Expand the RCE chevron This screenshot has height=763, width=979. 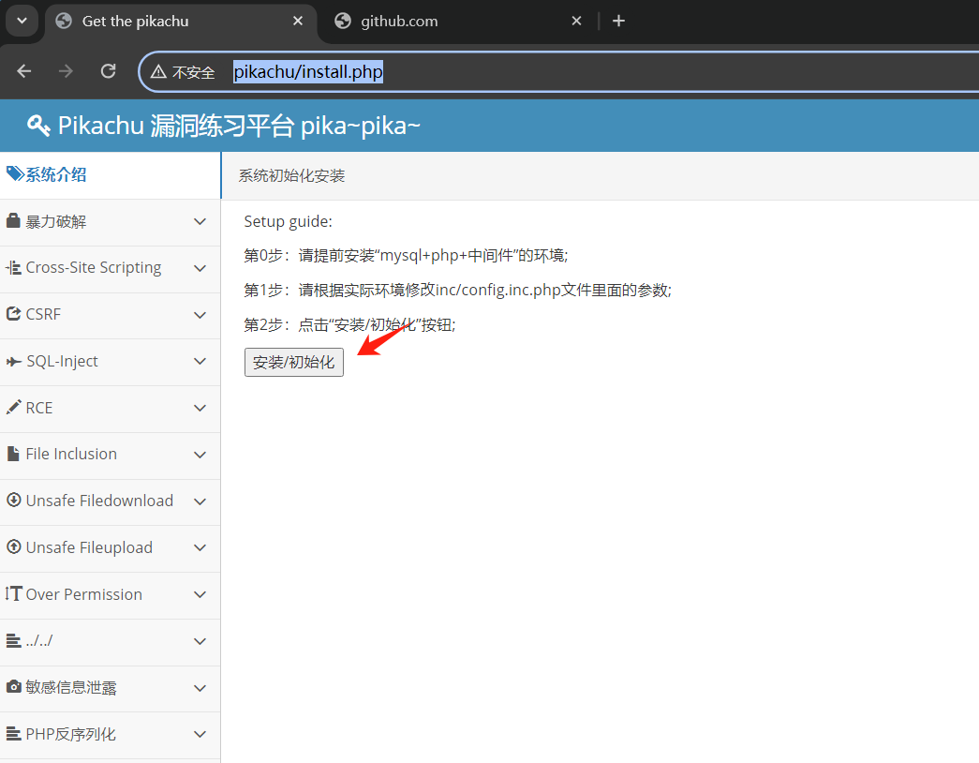pos(200,408)
